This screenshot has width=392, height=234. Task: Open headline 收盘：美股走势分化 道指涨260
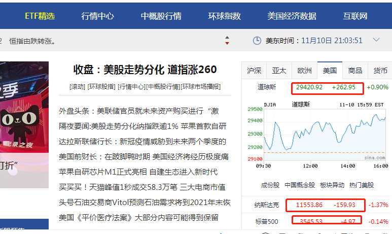point(145,70)
